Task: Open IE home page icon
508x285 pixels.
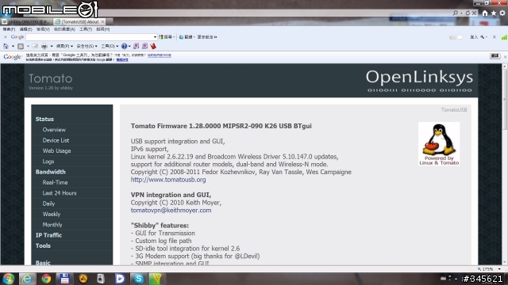Action: (x=485, y=13)
